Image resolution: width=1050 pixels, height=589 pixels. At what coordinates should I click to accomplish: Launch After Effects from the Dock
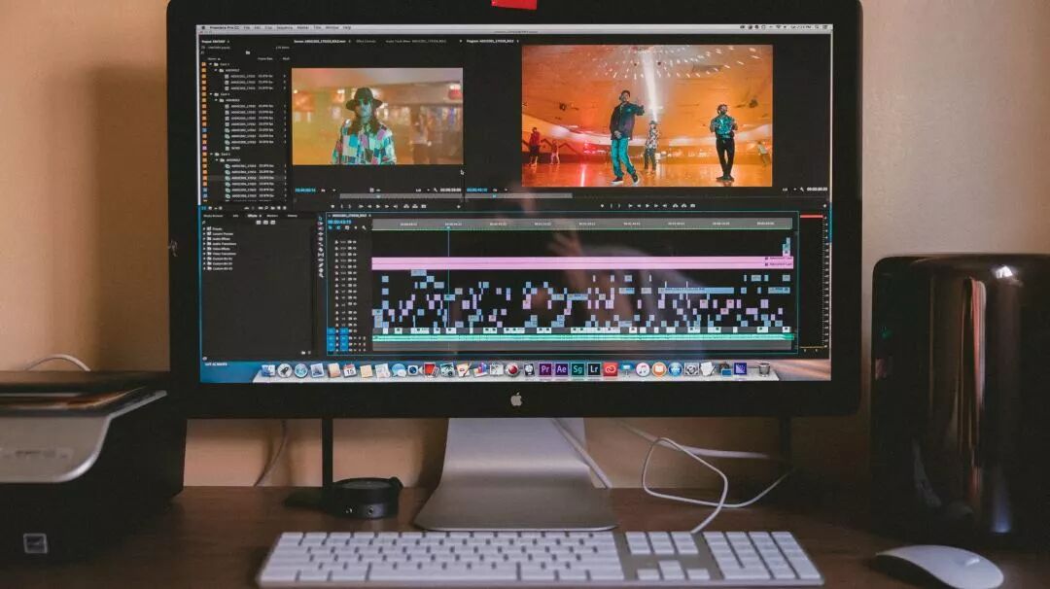click(x=562, y=368)
